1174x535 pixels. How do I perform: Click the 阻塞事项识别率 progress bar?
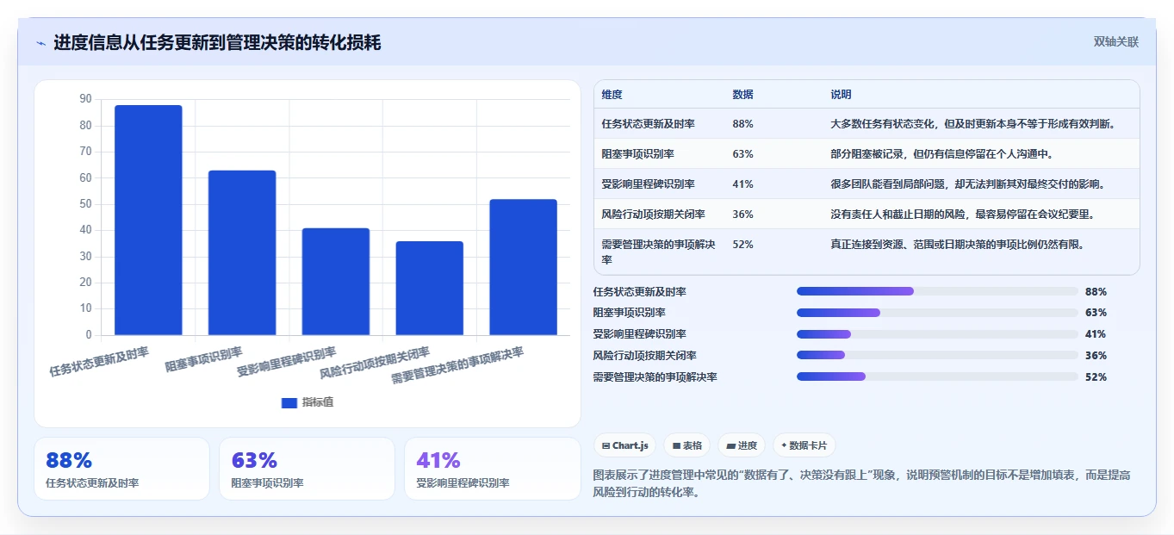[937, 313]
